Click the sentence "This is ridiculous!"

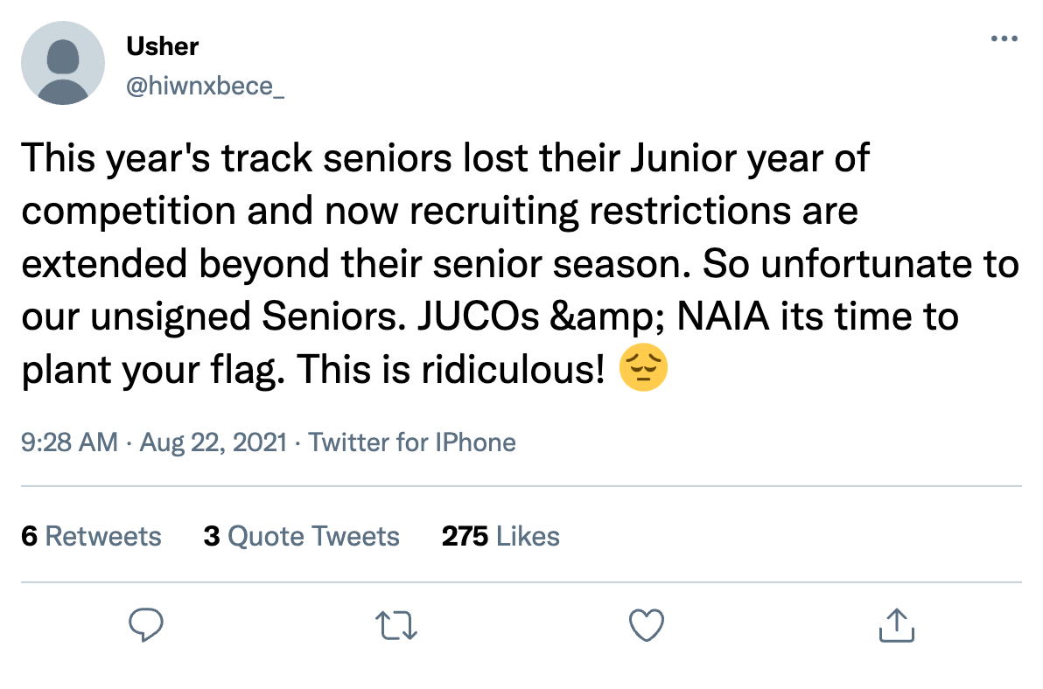(451, 371)
